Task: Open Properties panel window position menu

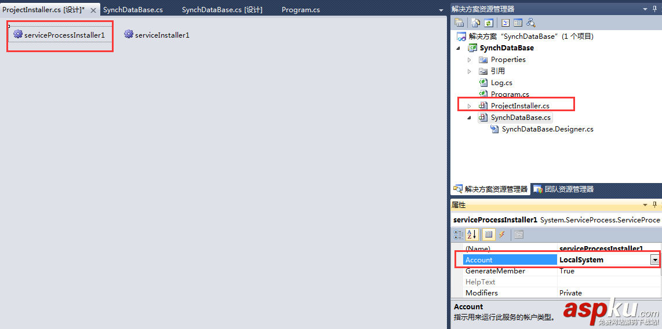Action: [x=644, y=205]
